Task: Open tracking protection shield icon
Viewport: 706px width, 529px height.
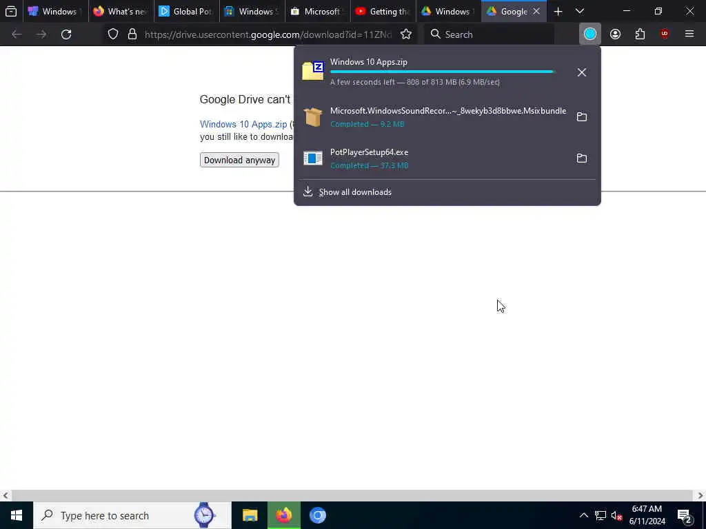Action: (113, 34)
